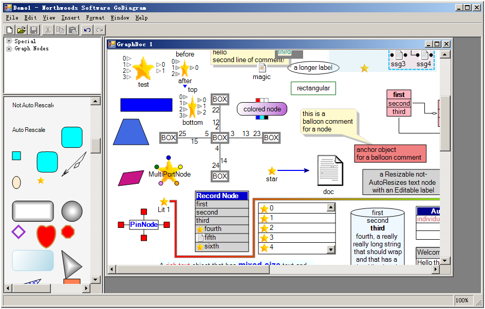
Task: Click the Open folder toolbar icon
Action: tap(22, 30)
